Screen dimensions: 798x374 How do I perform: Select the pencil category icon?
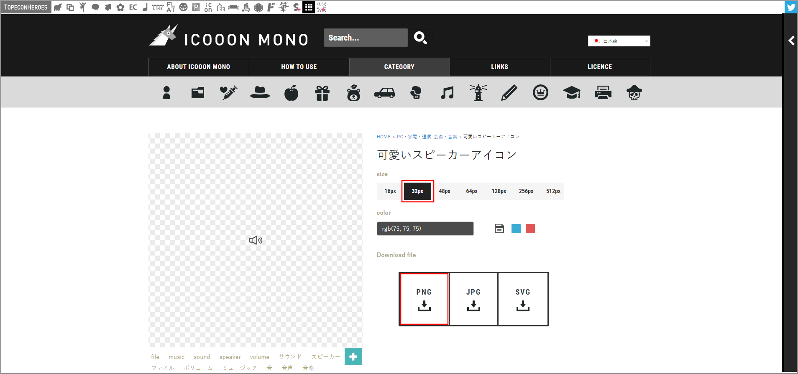(x=509, y=93)
